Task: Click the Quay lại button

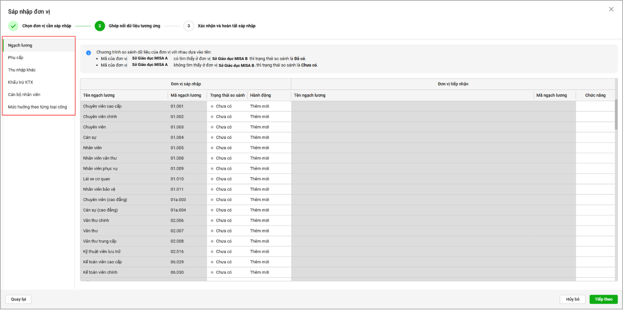Action: 18,299
